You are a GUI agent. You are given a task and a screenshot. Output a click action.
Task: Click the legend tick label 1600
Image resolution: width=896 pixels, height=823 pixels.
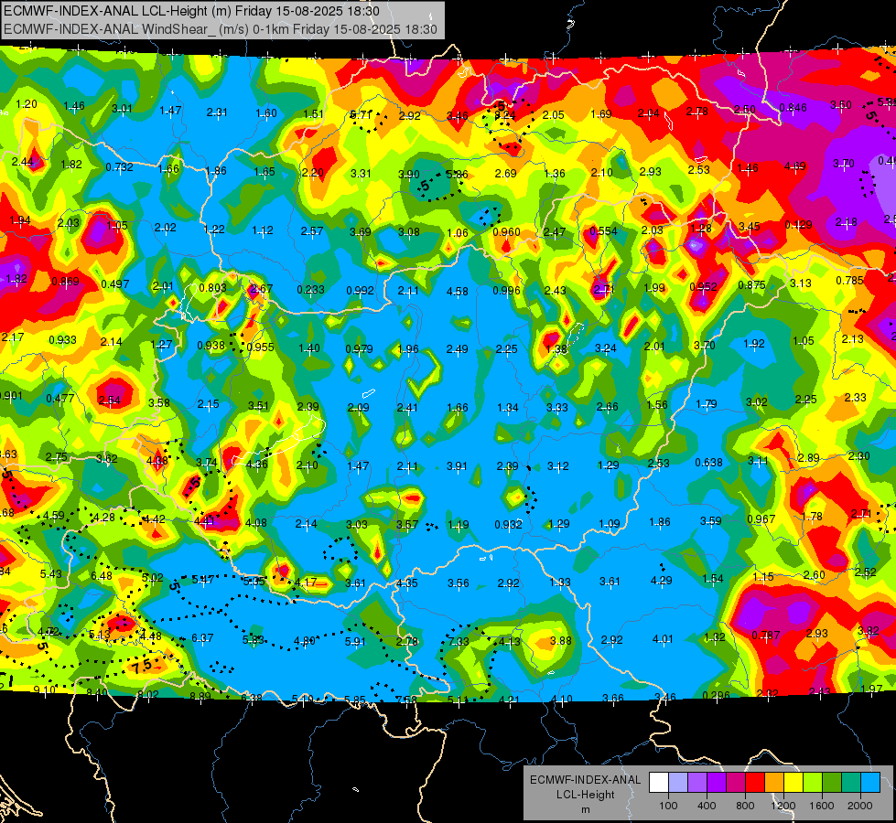pyautogui.click(x=822, y=806)
